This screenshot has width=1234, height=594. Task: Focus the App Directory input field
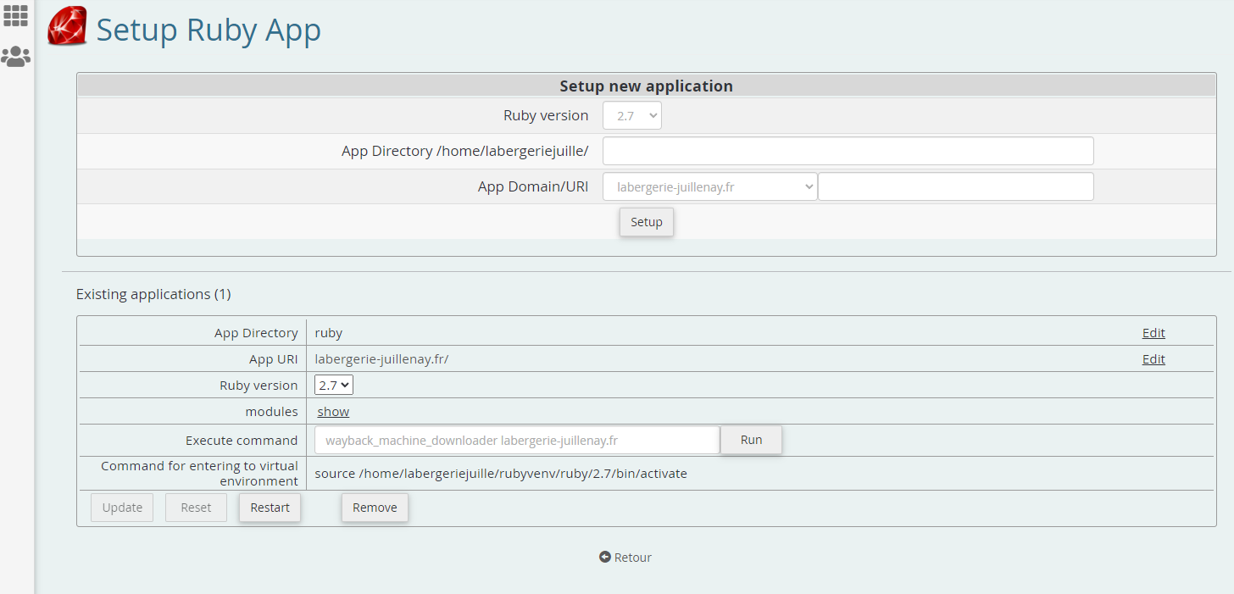click(848, 151)
